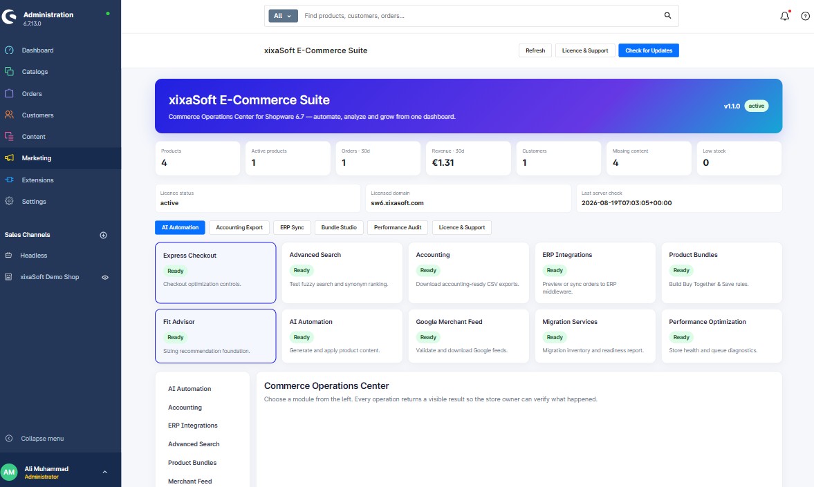Open Settings menu item

pos(34,201)
